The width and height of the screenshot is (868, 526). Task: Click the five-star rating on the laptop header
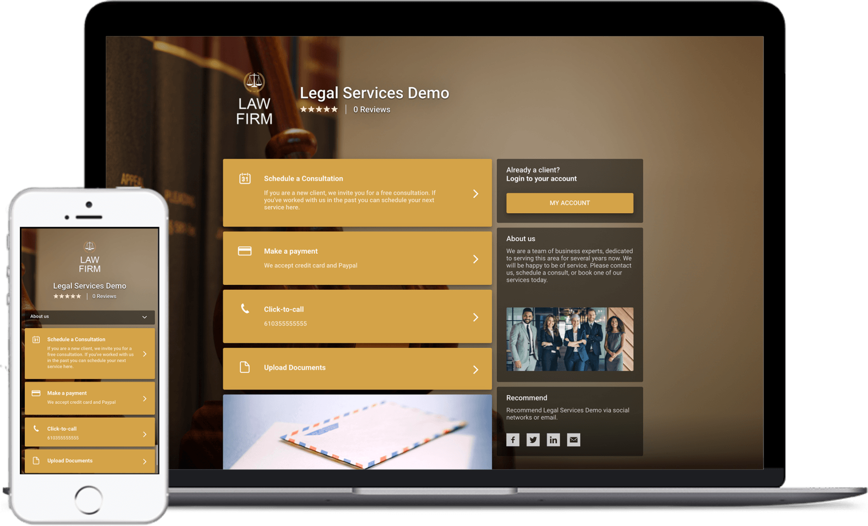click(x=319, y=109)
